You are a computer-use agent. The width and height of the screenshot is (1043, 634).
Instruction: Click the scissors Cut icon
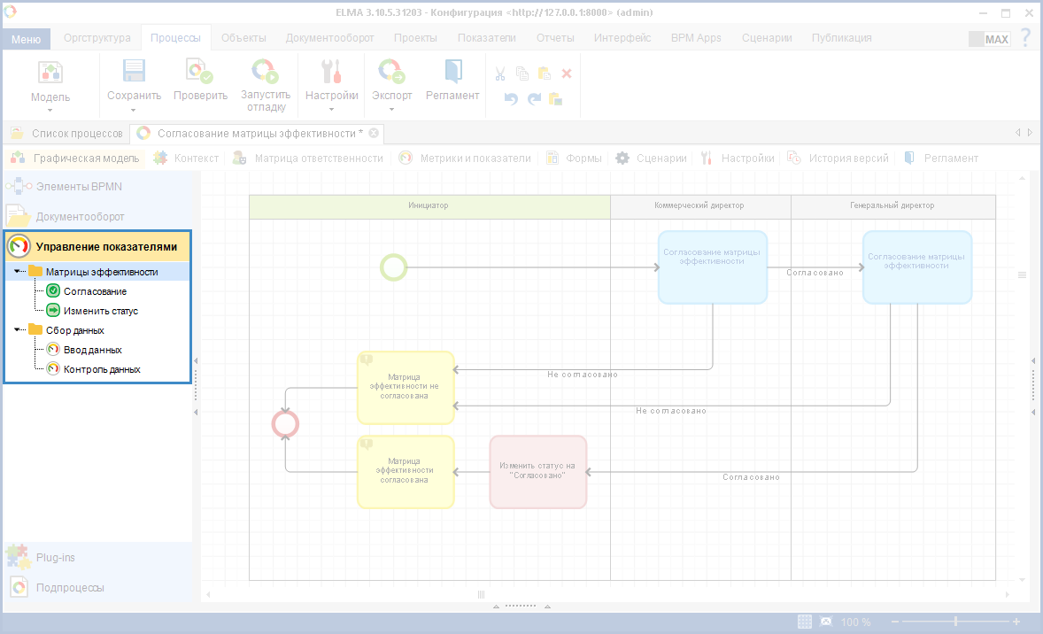tap(500, 73)
